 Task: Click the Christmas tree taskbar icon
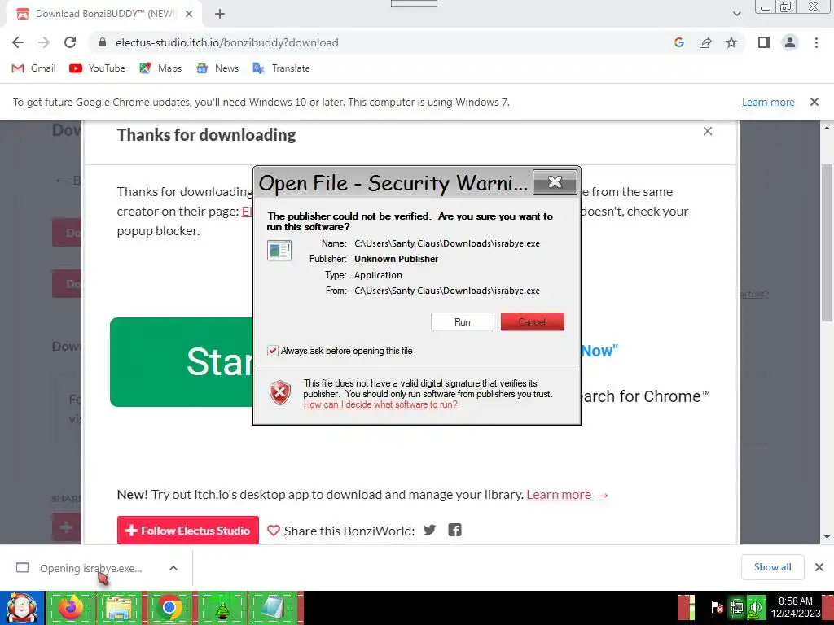(222, 608)
